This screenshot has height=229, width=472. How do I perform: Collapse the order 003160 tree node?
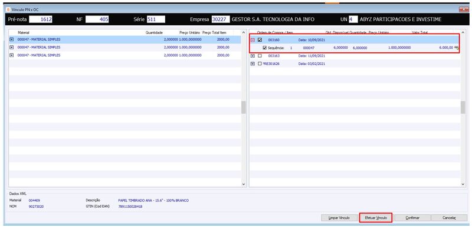point(253,39)
